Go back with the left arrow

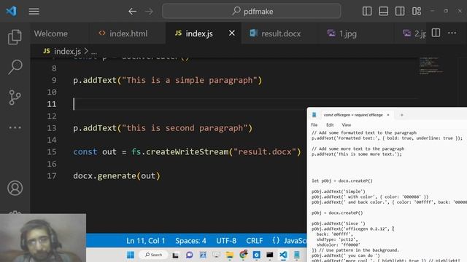click(x=132, y=12)
